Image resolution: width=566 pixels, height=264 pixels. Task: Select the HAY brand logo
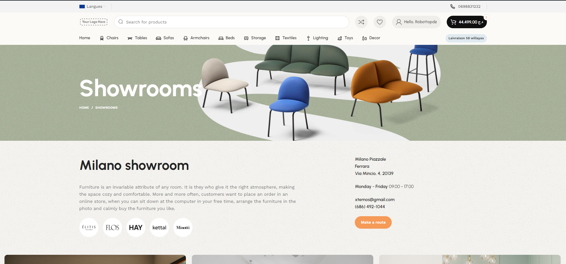(136, 227)
